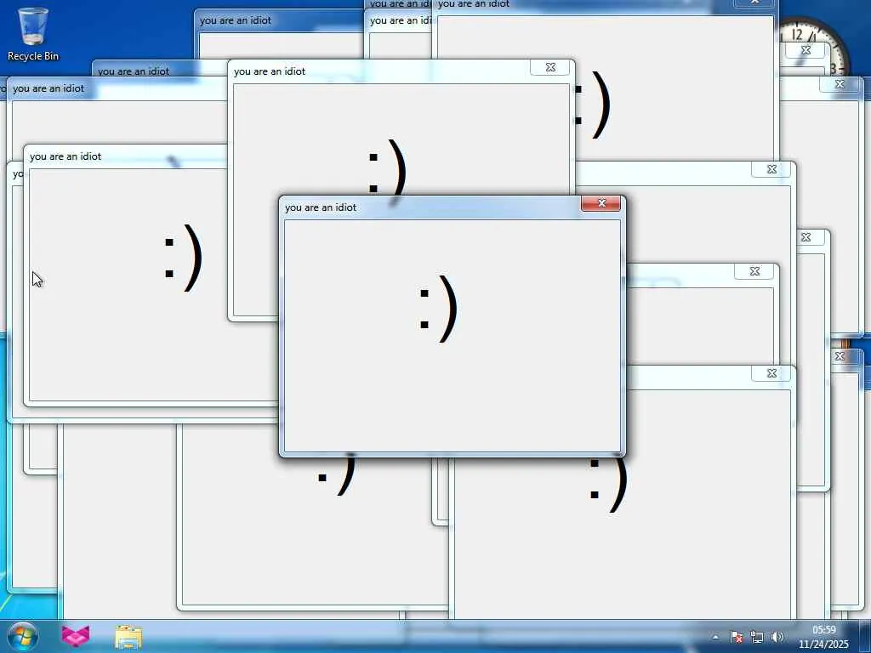Click the Show desktop strip beside clock
Image resolution: width=871 pixels, height=653 pixels.
865,637
